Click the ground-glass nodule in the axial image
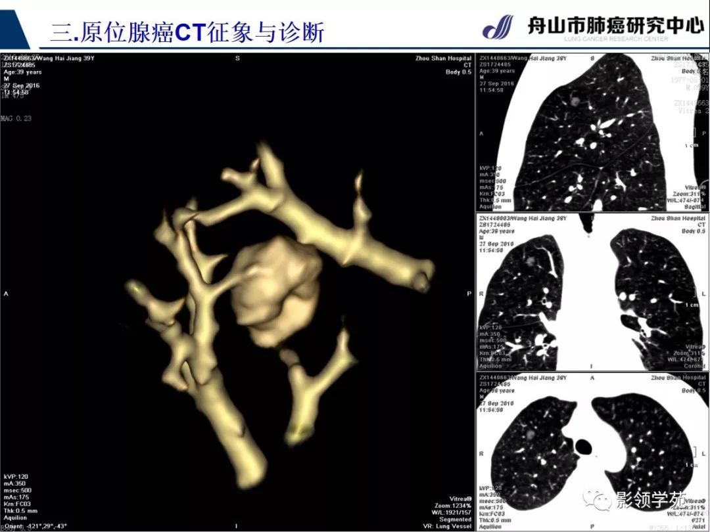Image resolution: width=710 pixels, height=532 pixels. tap(531, 434)
